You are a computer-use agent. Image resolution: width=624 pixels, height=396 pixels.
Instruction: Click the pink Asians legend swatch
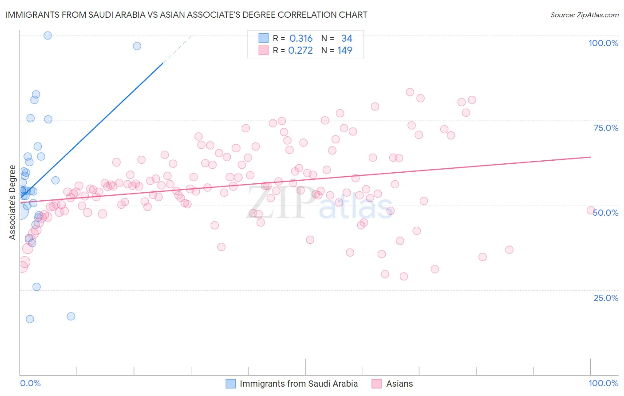tap(377, 384)
